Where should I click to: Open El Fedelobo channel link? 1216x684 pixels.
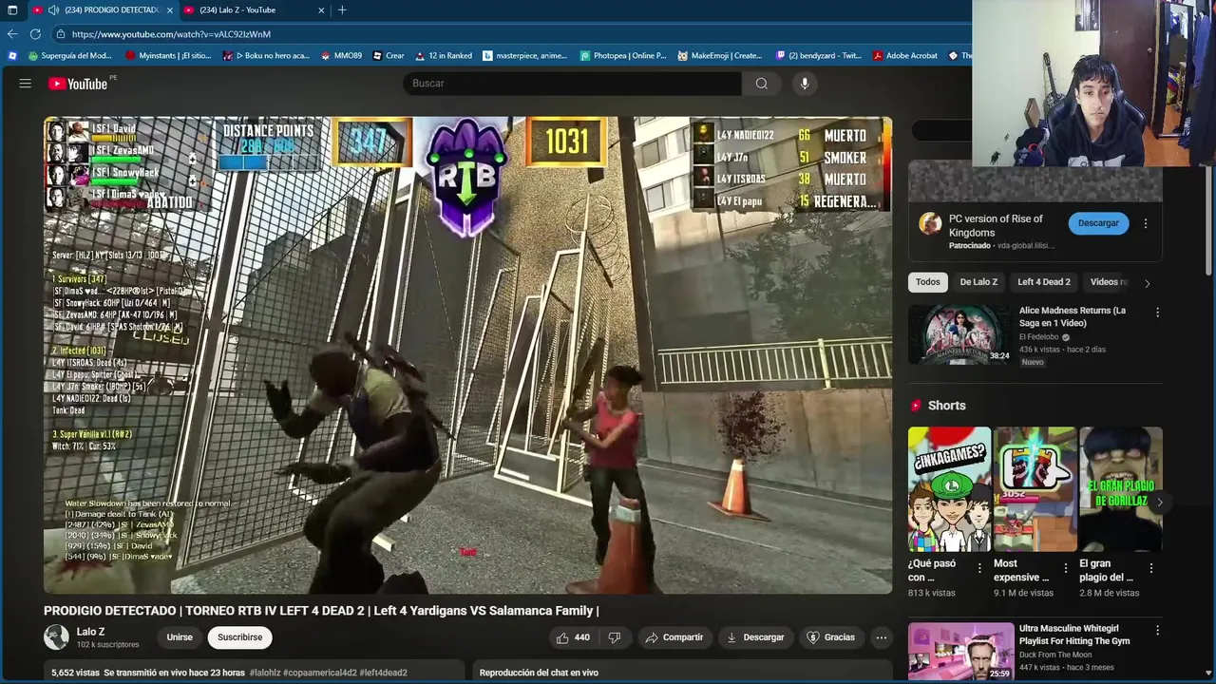(x=1039, y=337)
